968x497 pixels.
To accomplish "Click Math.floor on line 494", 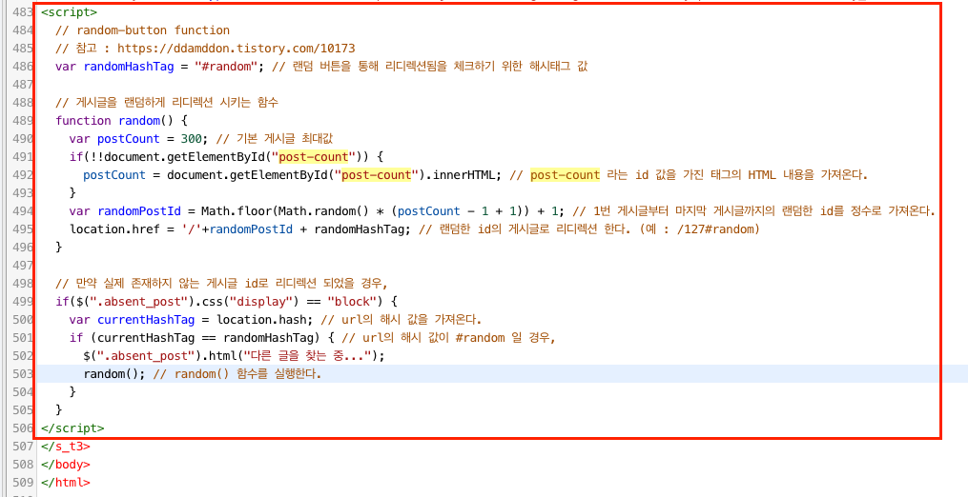I will (236, 210).
